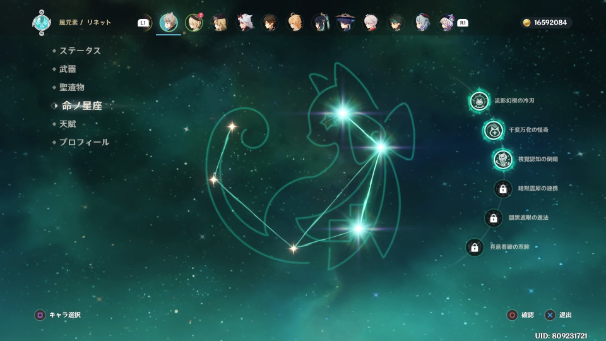606x341 pixels.
Task: Select the blond Traveler portrait
Action: pyautogui.click(x=295, y=23)
